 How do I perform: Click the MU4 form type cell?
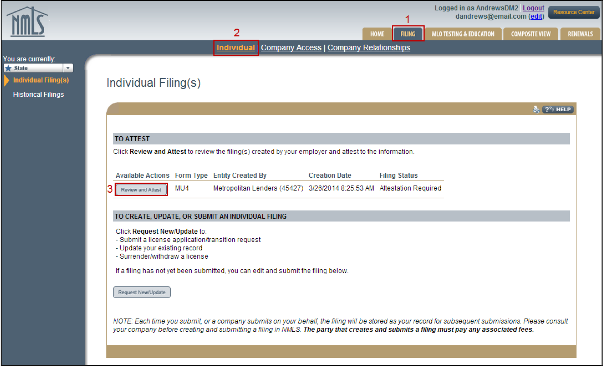[182, 188]
